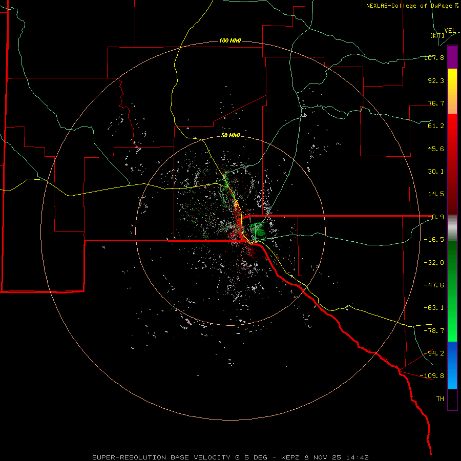
Task: Pick the blue segment of the velocity scale
Action: point(452,365)
